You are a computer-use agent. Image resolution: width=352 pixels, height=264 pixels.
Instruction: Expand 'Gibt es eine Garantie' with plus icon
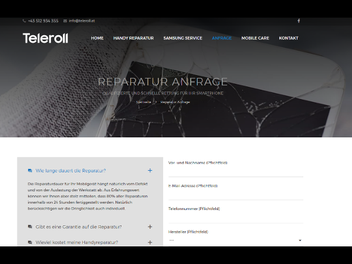[x=150, y=226]
